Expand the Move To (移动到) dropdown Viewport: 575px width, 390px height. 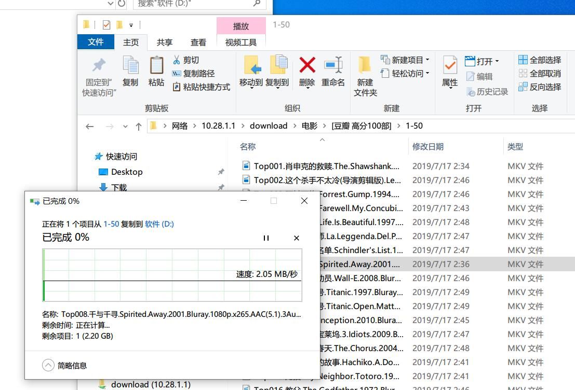pyautogui.click(x=251, y=82)
